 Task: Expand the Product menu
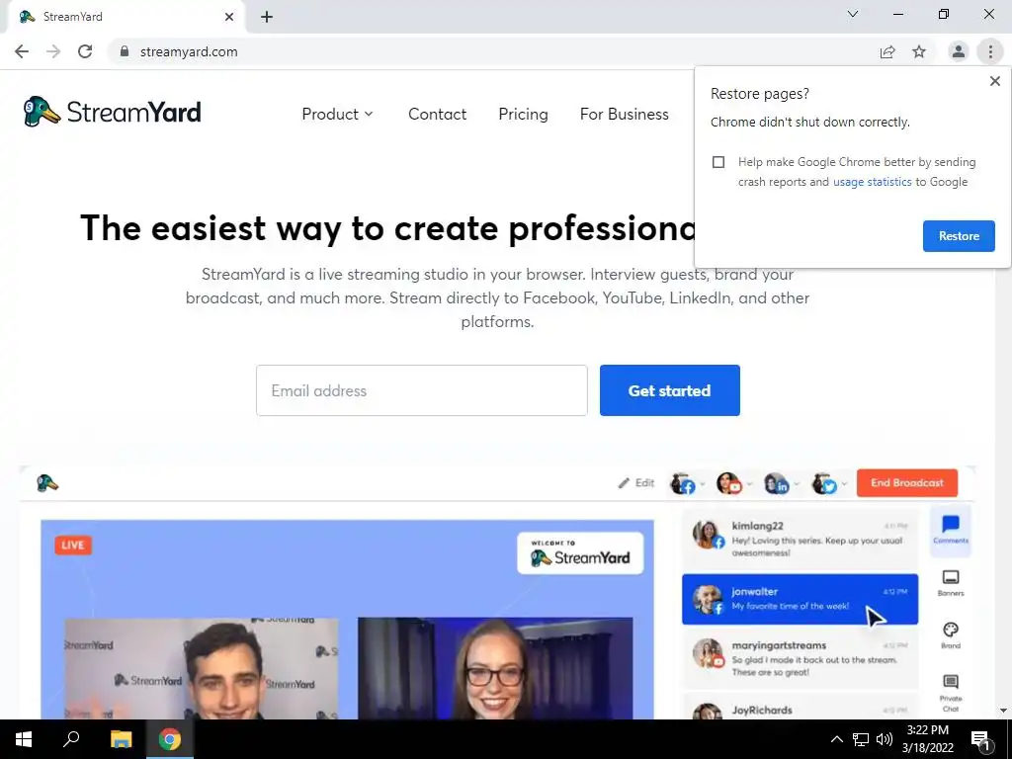tap(337, 115)
